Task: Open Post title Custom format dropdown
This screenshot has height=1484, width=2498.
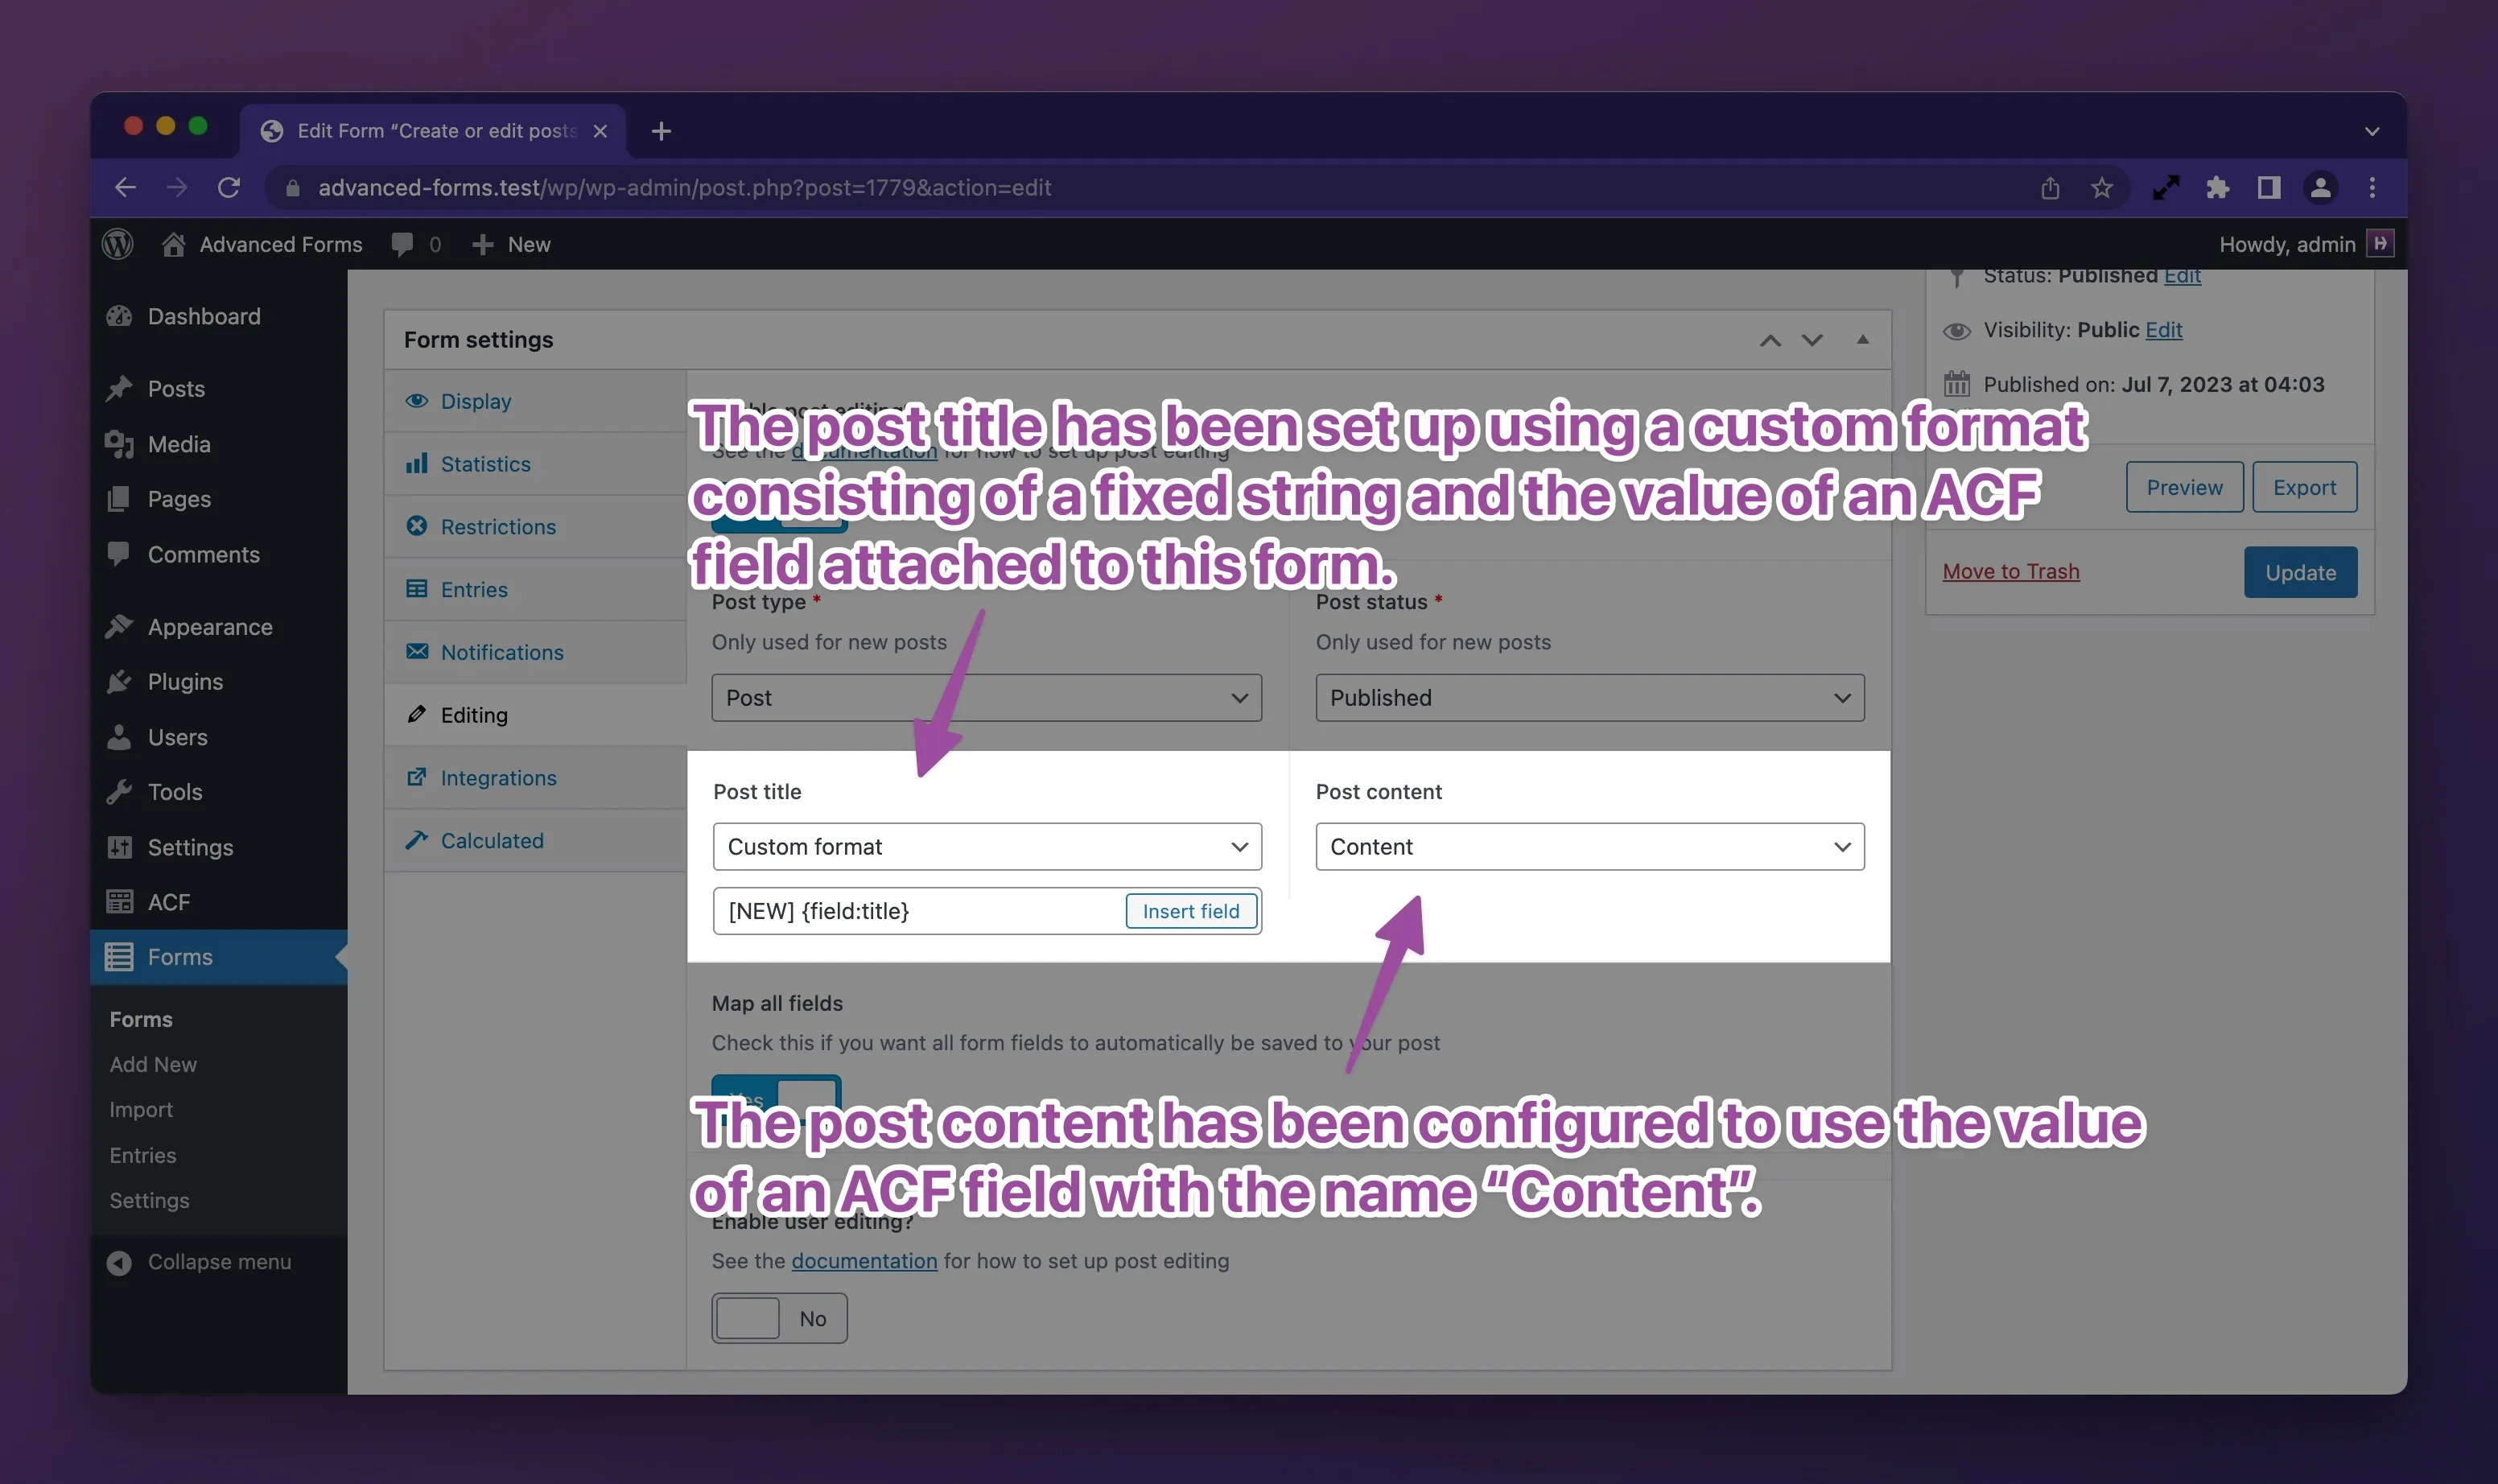Action: coord(987,847)
